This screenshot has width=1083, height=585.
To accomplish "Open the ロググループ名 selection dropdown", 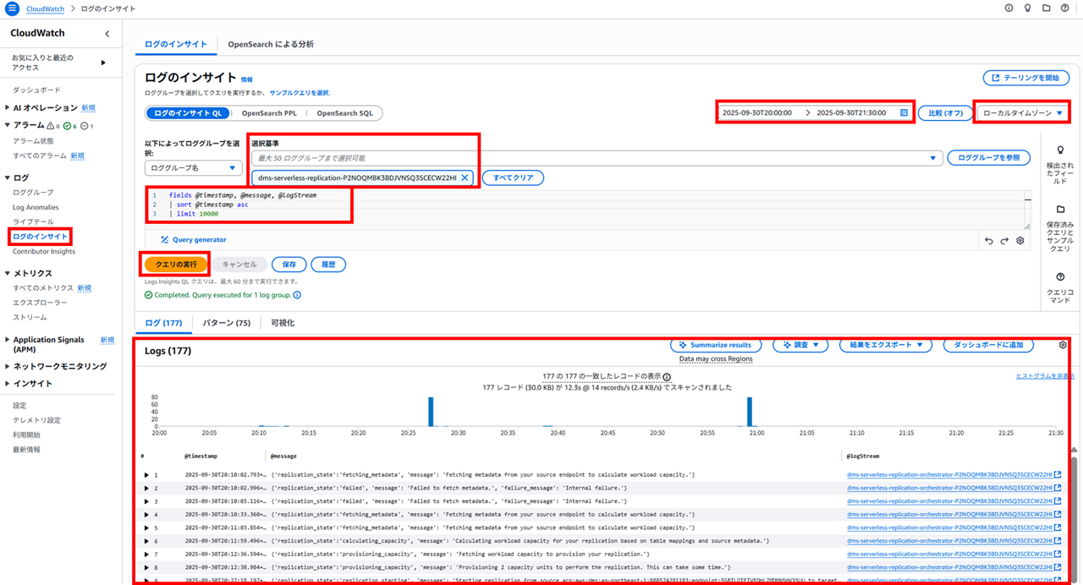I will click(x=194, y=168).
